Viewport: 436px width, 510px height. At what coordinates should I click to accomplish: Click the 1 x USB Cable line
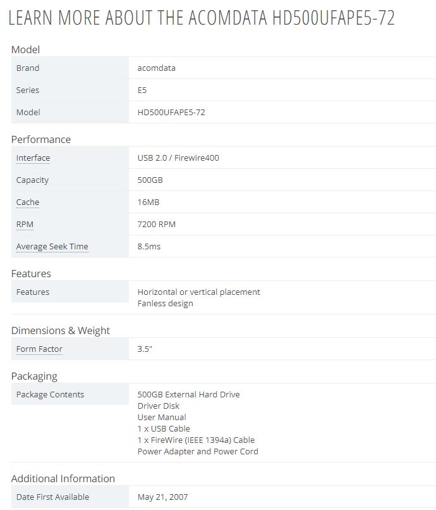(164, 429)
